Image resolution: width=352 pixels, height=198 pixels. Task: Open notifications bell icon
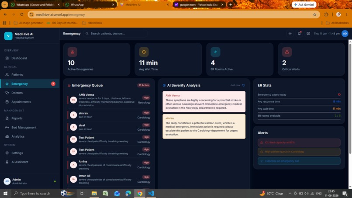coord(299,34)
